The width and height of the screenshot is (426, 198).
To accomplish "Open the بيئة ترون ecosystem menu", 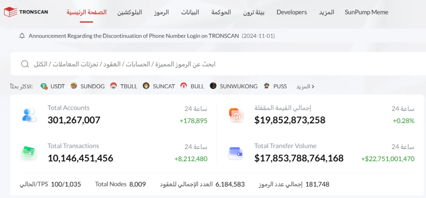I will pyautogui.click(x=254, y=12).
